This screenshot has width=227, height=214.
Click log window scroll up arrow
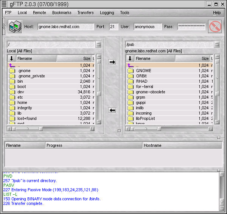click(222, 174)
